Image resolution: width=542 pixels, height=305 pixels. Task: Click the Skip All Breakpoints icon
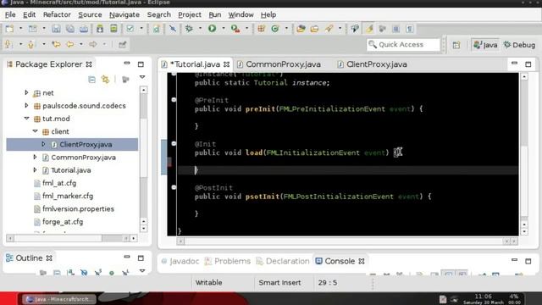tap(173, 29)
